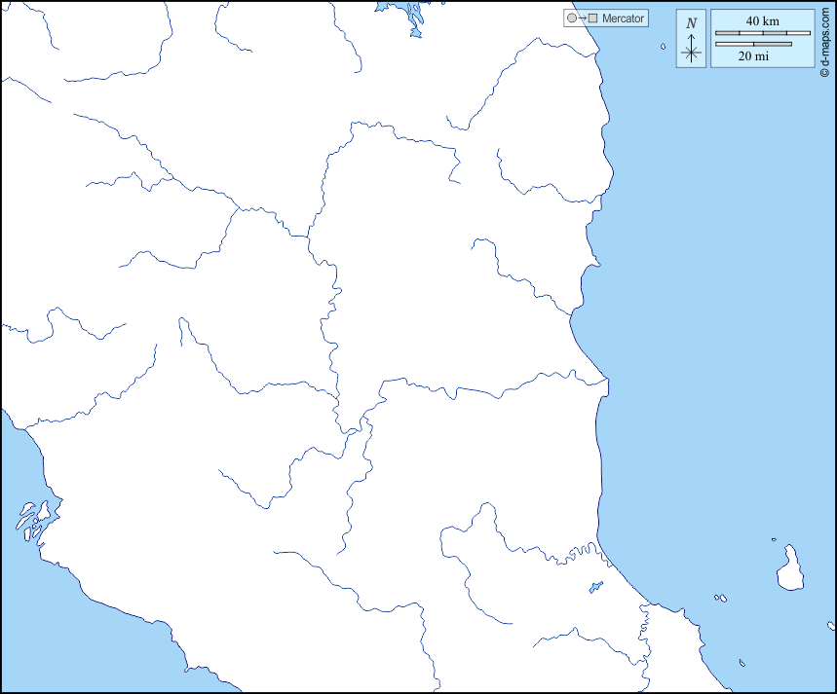Click the compass star arrow symbol
Viewport: 837px width, 694px height.
691,51
